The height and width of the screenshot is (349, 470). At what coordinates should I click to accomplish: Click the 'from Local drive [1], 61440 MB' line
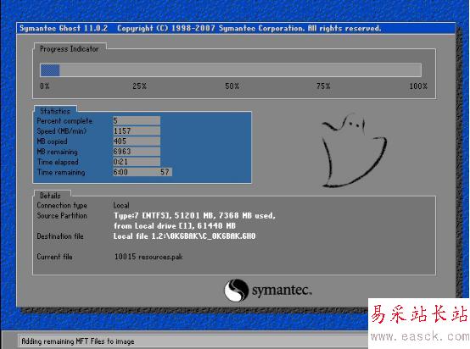175,225
